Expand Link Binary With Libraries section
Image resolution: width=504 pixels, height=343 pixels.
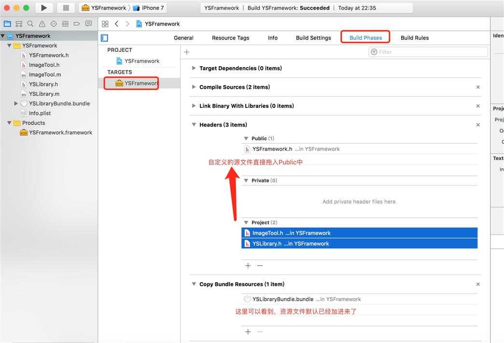click(x=194, y=106)
